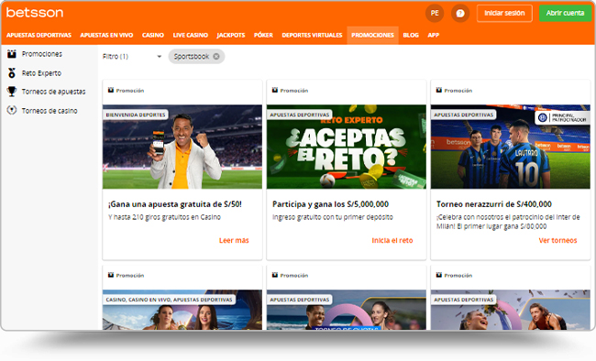
Task: Click the gift icon on the Torneo nerazzurri card
Action: [439, 90]
